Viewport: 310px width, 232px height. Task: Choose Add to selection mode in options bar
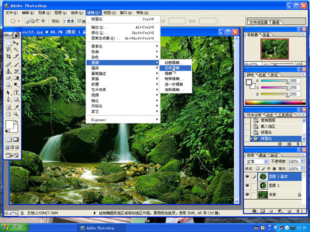[33, 21]
